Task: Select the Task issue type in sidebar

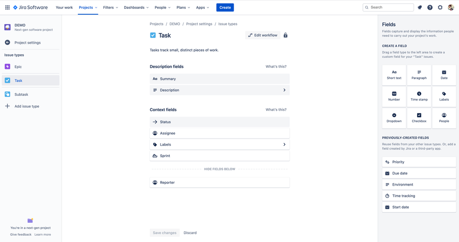Action: coord(30,80)
